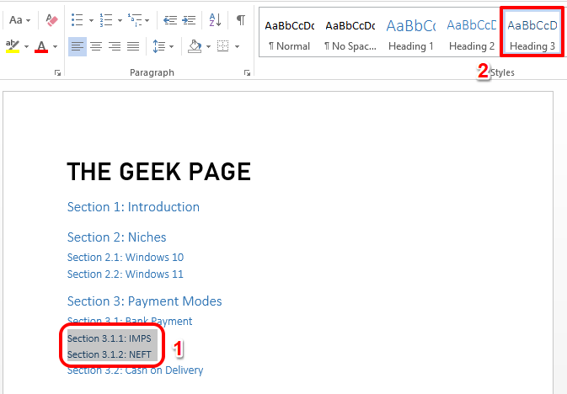Open the Font dialog launcher
This screenshot has height=394, width=567.
[x=57, y=73]
